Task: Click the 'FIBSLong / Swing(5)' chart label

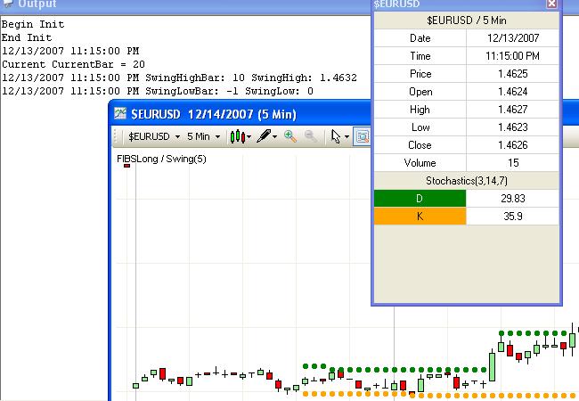Action: coord(161,160)
